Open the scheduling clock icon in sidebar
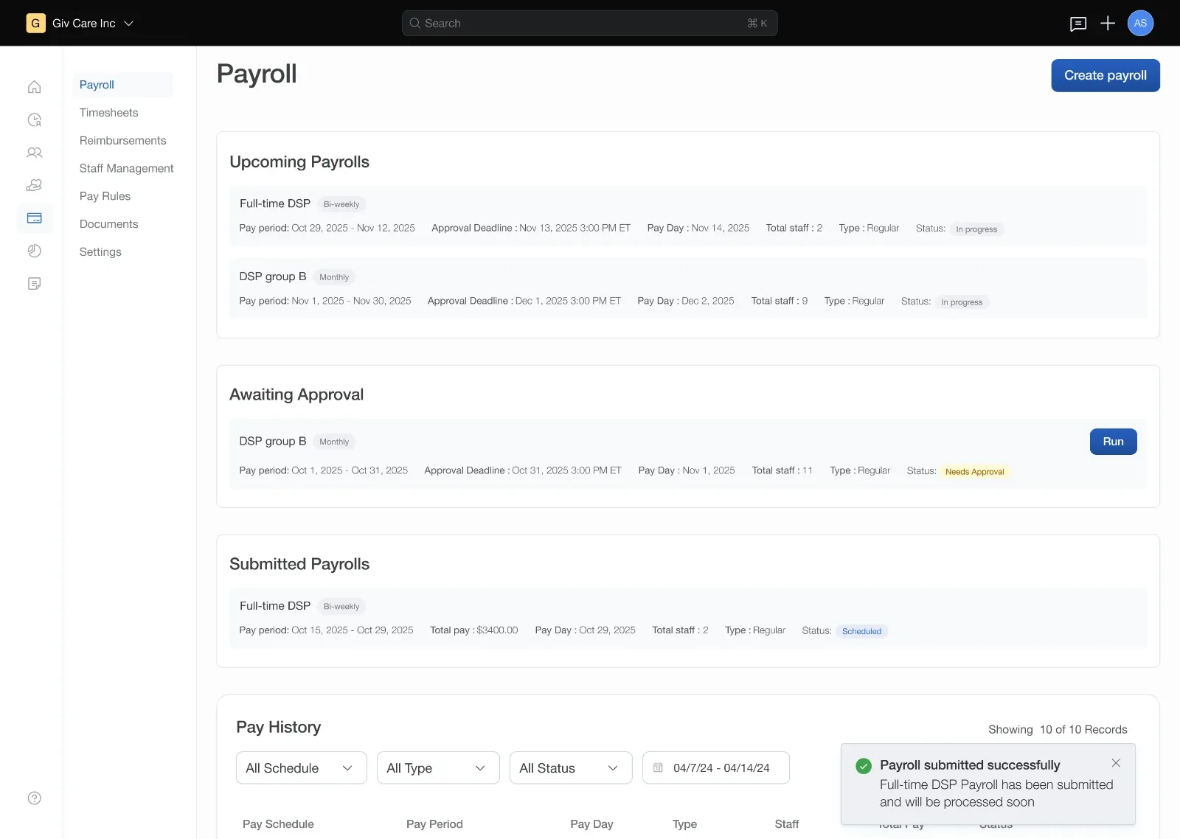The image size is (1180, 839). click(x=34, y=120)
